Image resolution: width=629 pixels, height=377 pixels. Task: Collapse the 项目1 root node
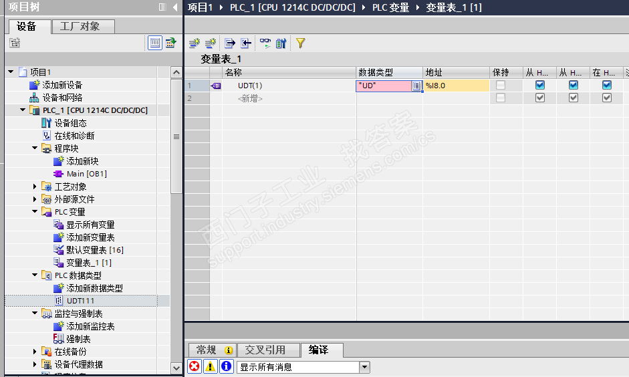point(11,72)
